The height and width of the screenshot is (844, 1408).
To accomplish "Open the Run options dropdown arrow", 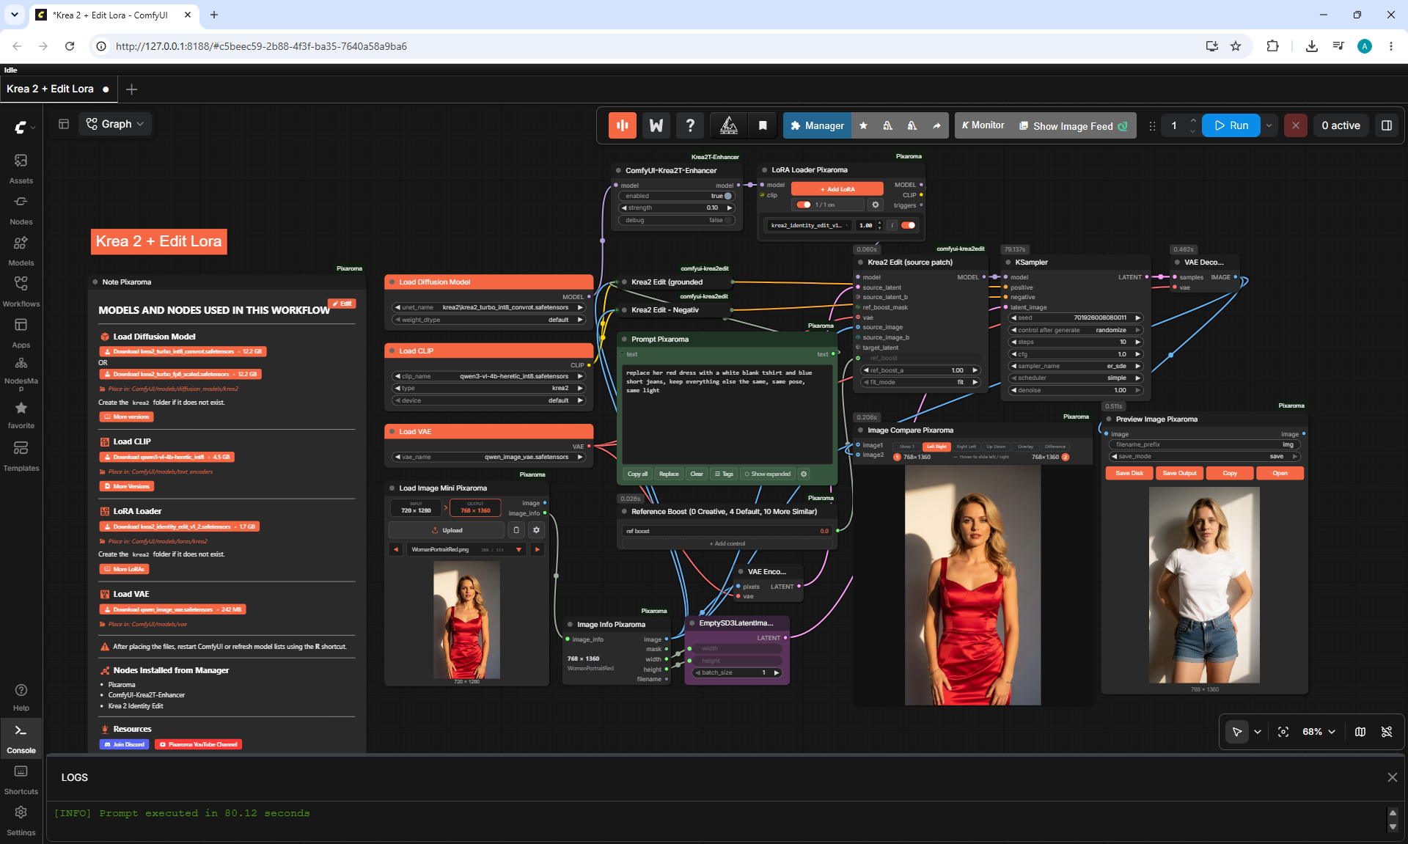I will point(1269,125).
